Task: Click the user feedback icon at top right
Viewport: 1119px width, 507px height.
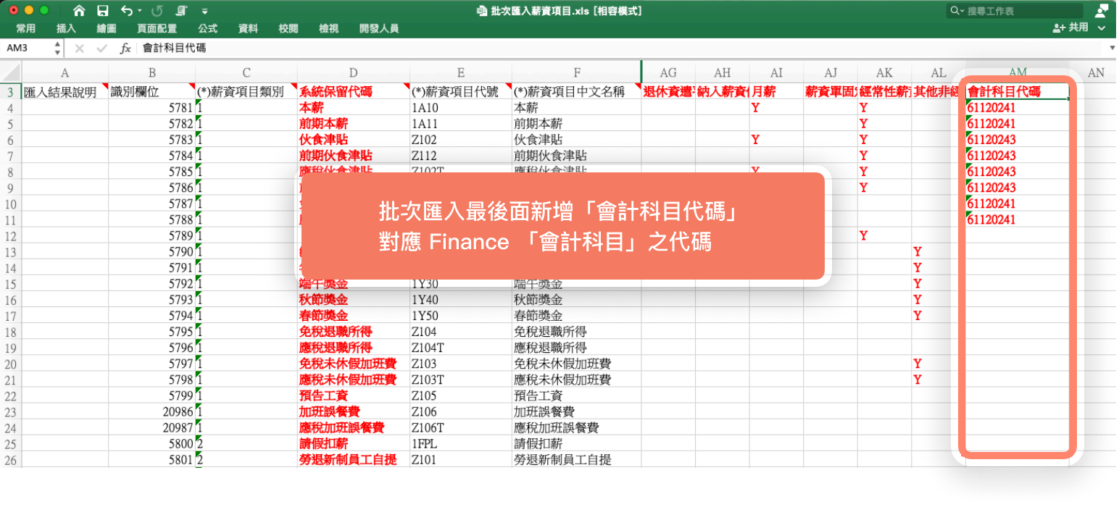Action: (1101, 10)
